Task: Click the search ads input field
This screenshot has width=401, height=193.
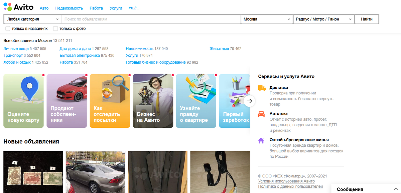Action: [x=151, y=19]
